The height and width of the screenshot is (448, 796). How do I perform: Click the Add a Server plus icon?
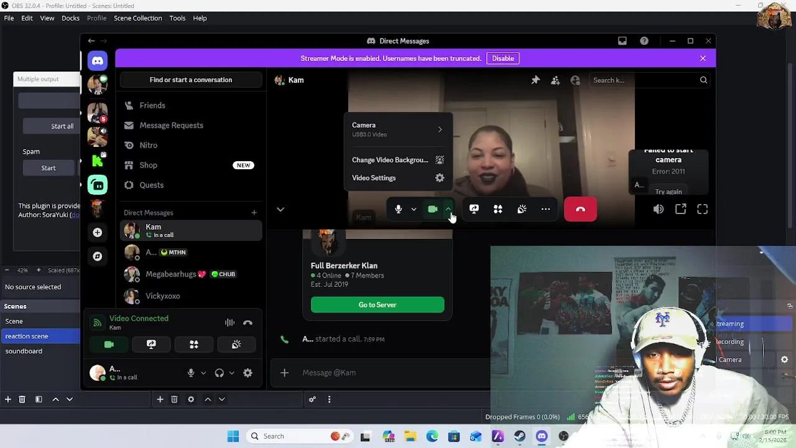tap(98, 232)
